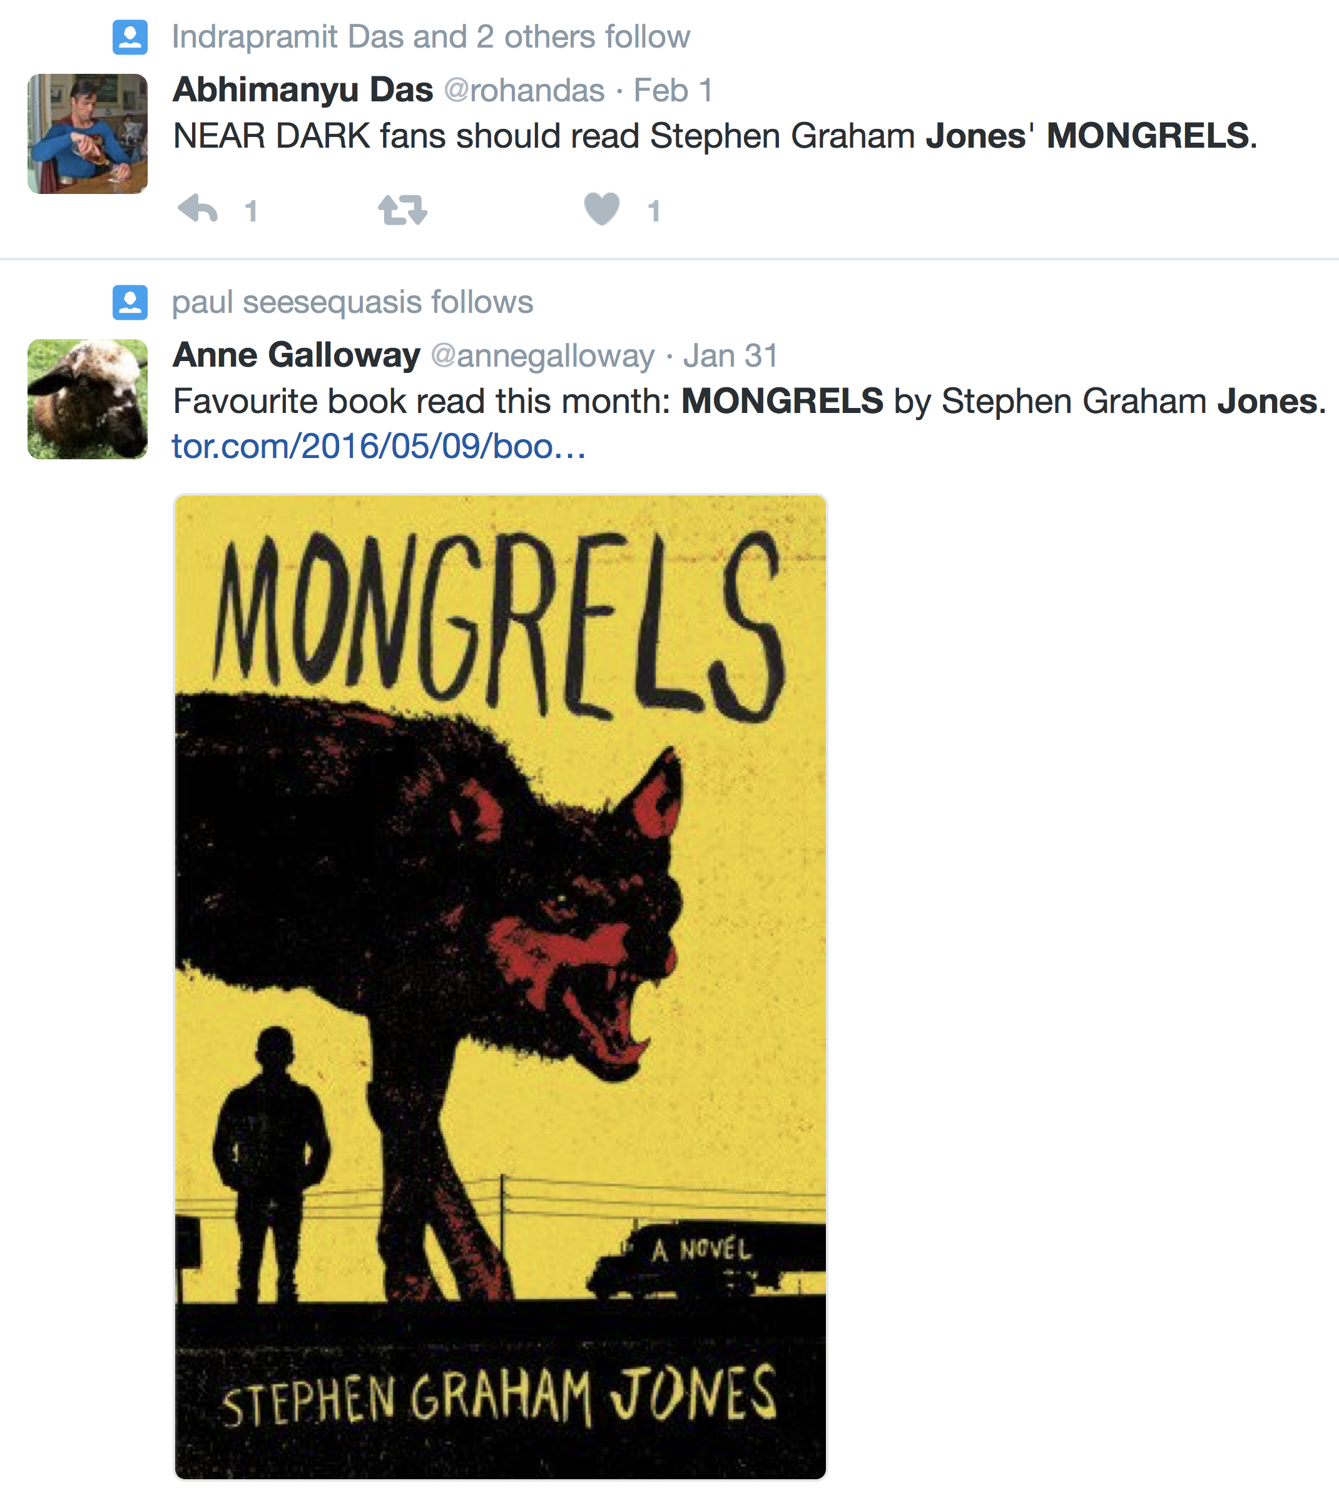This screenshot has height=1493, width=1339.
Task: Open the Feb 1 tweet timestamp
Action: point(673,91)
